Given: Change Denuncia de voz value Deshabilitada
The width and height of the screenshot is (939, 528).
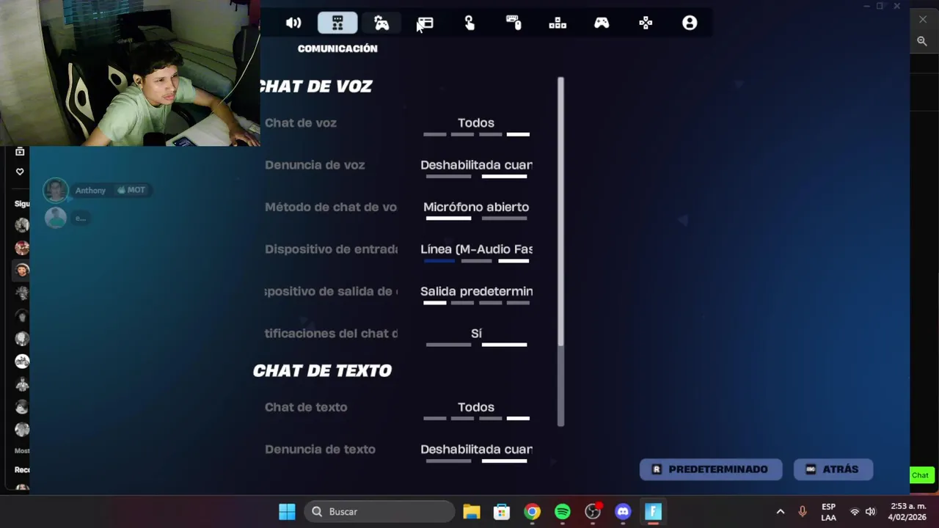Looking at the screenshot, I should 476,166.
